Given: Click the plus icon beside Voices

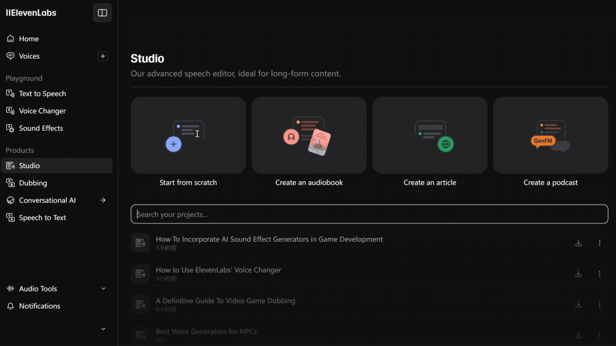Looking at the screenshot, I should (x=103, y=56).
